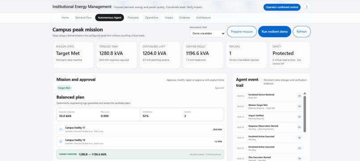The width and height of the screenshot is (360, 161).
Task: Click the Verified Result 1196.6 kVA value
Action: tap(197, 53)
